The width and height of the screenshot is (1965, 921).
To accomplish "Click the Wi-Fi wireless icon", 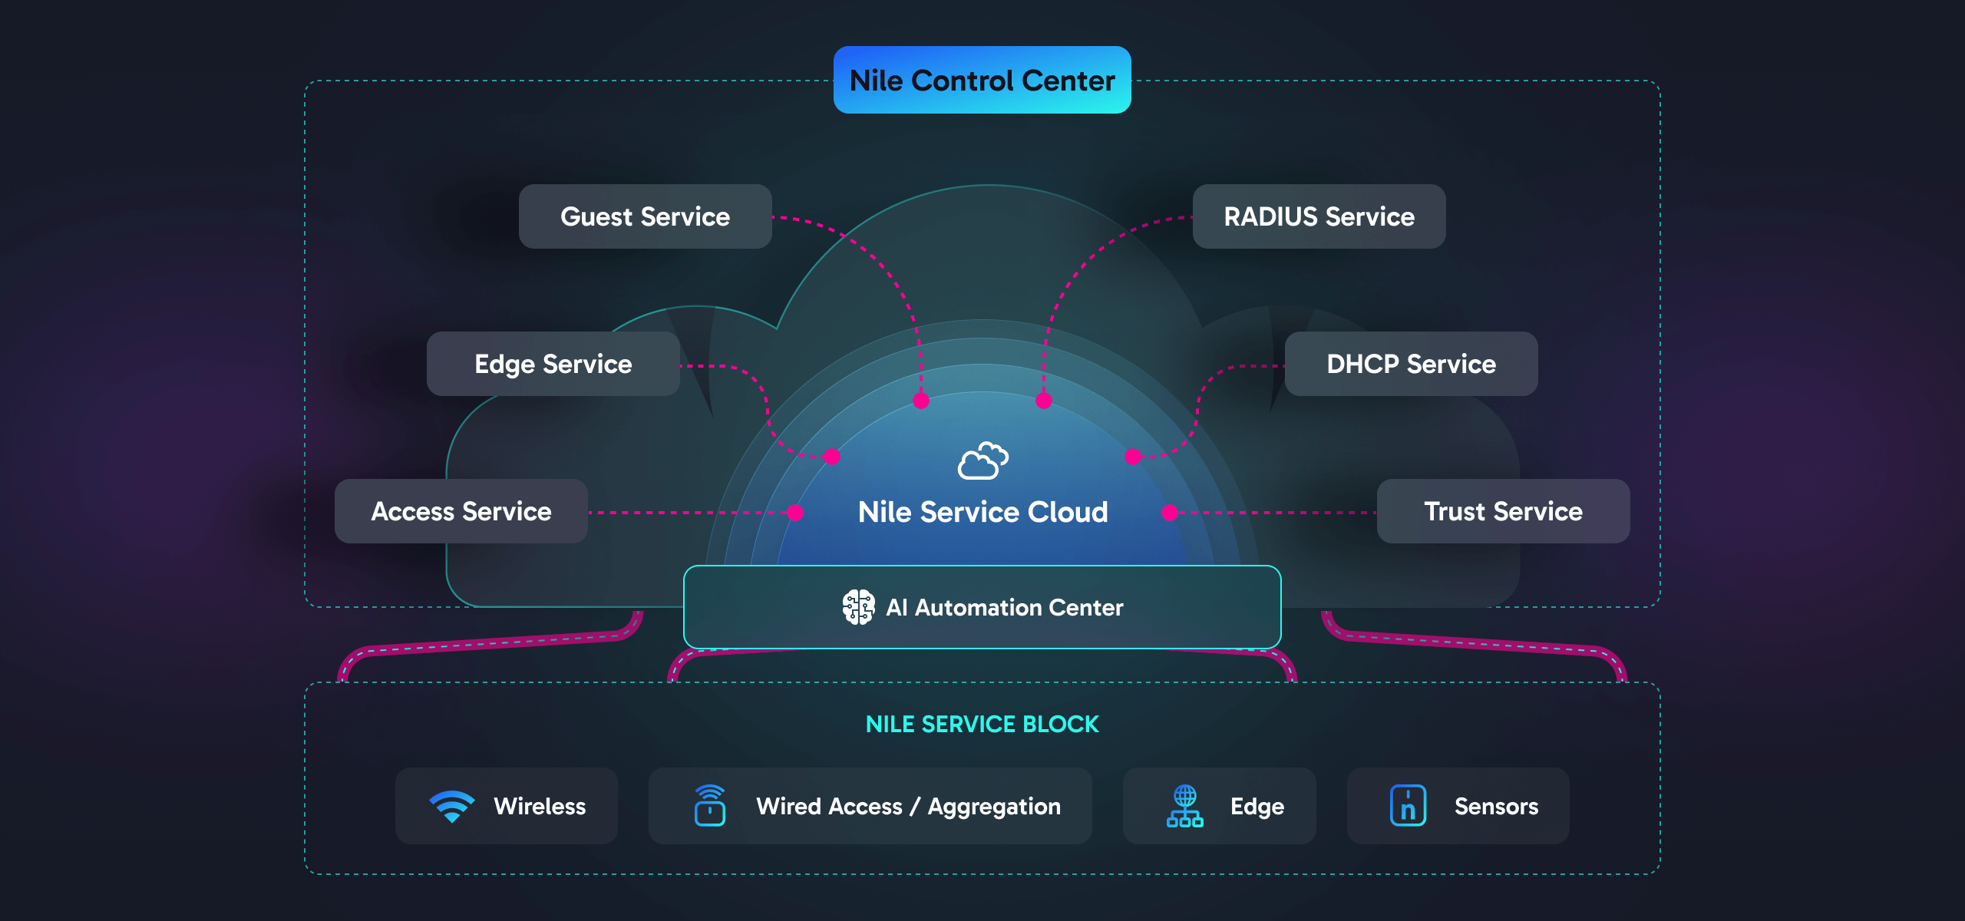I will (452, 807).
